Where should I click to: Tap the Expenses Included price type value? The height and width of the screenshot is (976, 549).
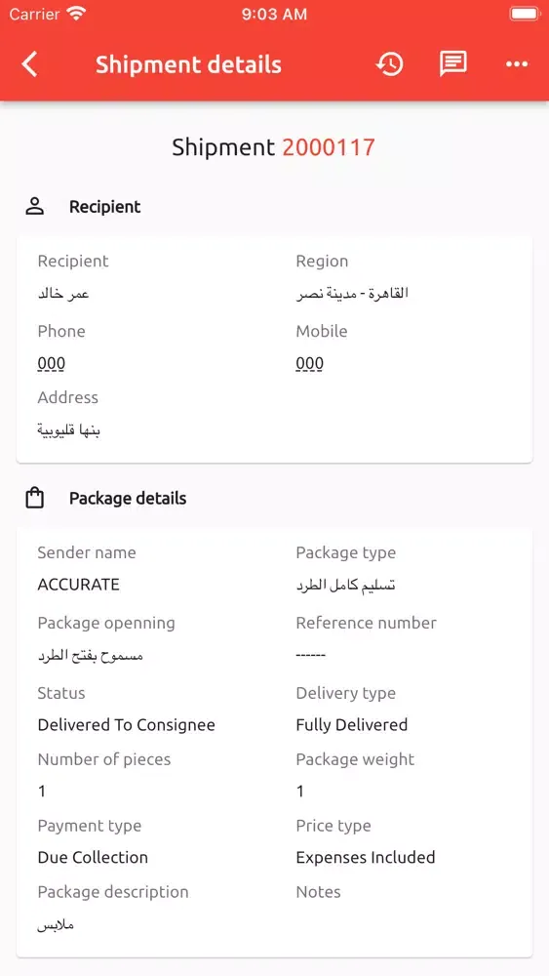366,857
